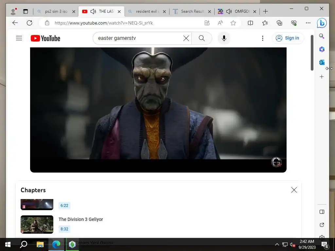Viewport: 335px width, 251px height.
Task: Submit search with magnifier button
Action: pyautogui.click(x=202, y=38)
